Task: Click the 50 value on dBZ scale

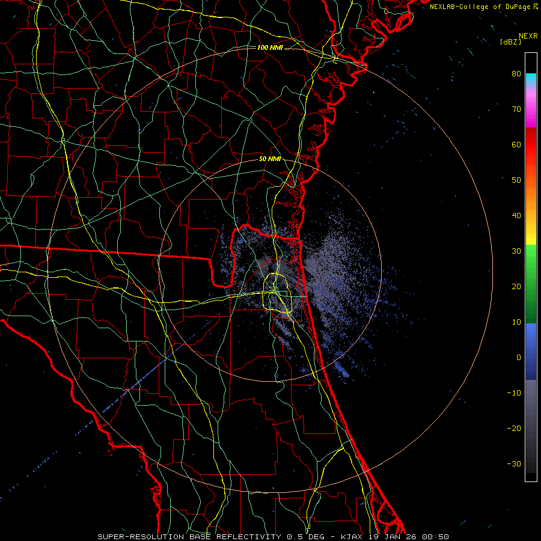Action: 516,180
